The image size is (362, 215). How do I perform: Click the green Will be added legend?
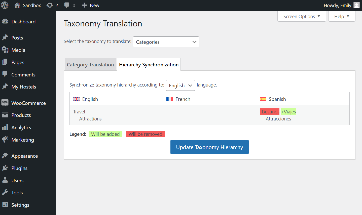coord(105,134)
